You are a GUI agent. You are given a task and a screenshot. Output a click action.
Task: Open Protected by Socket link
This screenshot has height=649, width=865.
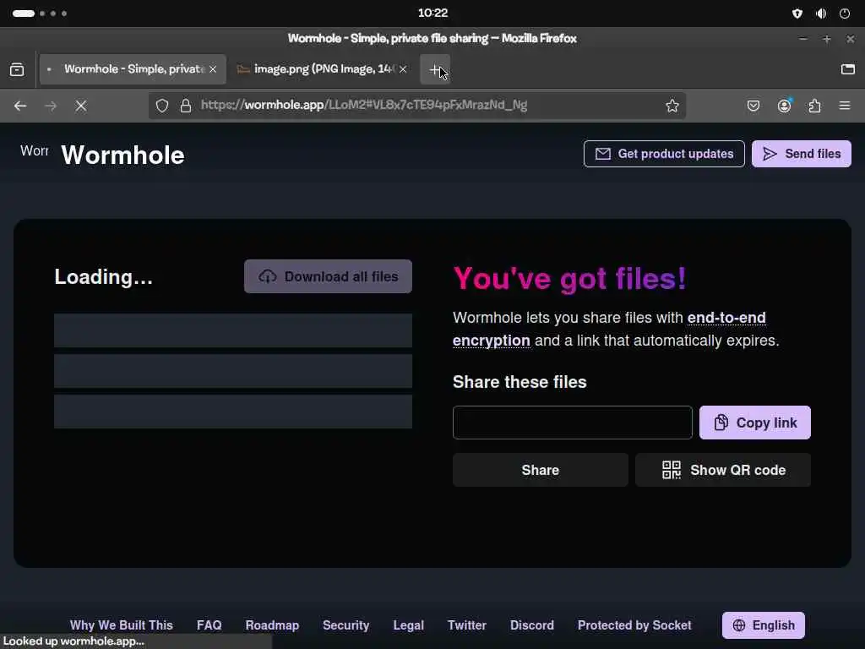coord(634,625)
